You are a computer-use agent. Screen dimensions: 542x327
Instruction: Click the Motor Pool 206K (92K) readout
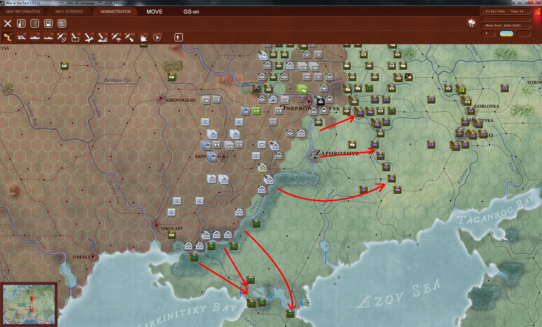pyautogui.click(x=506, y=25)
